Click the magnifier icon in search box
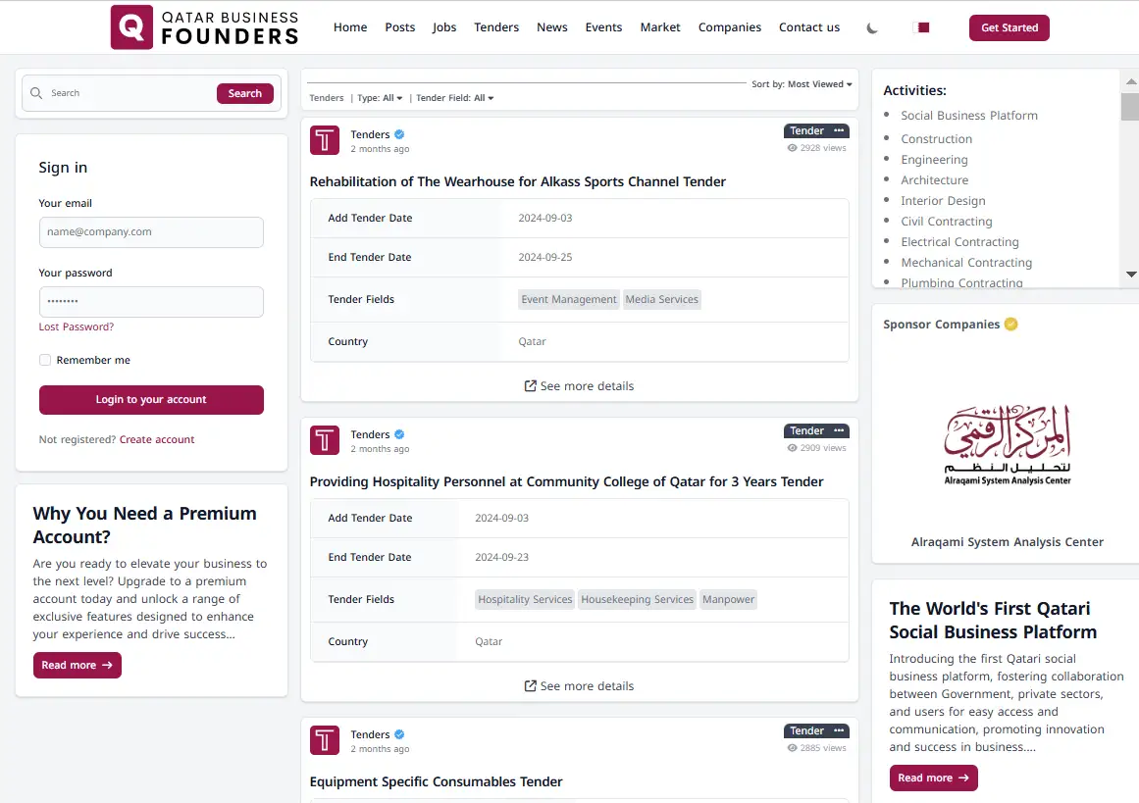Image resolution: width=1139 pixels, height=803 pixels. pyautogui.click(x=37, y=93)
